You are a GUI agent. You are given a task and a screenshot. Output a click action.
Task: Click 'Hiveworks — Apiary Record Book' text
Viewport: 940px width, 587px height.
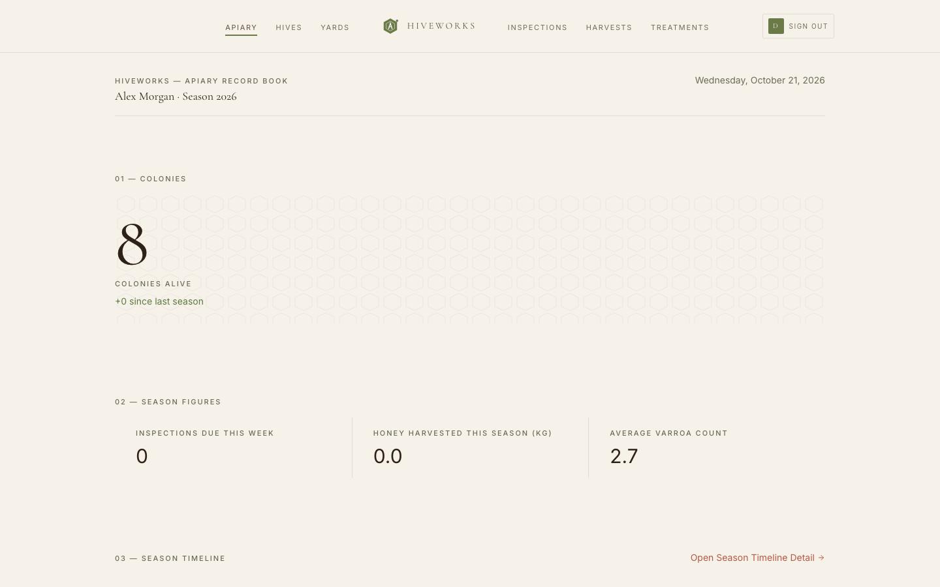point(201,81)
